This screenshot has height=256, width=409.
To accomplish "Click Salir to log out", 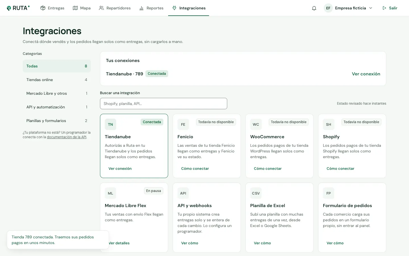I will pyautogui.click(x=390, y=8).
